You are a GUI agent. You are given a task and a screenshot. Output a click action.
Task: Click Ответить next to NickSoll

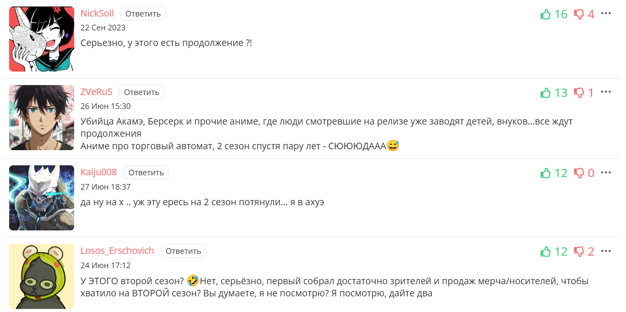coord(143,13)
